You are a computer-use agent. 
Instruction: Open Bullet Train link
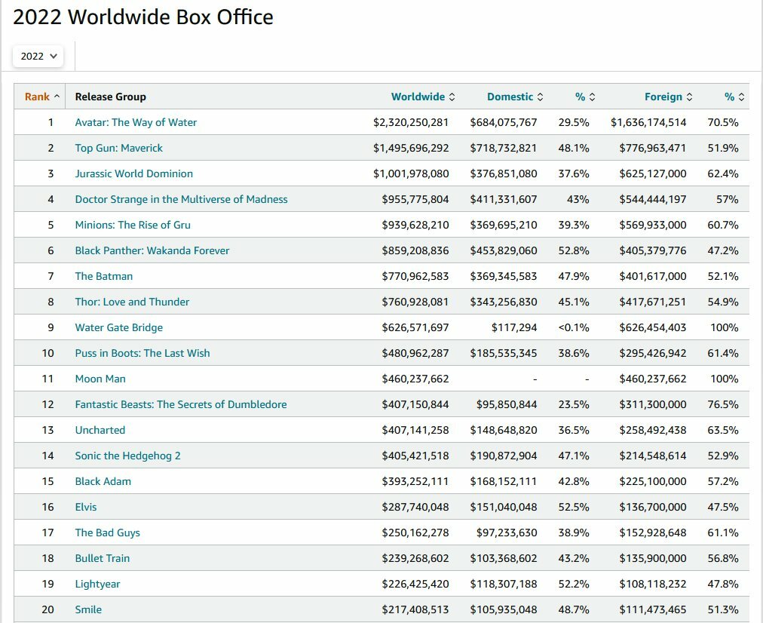click(103, 558)
